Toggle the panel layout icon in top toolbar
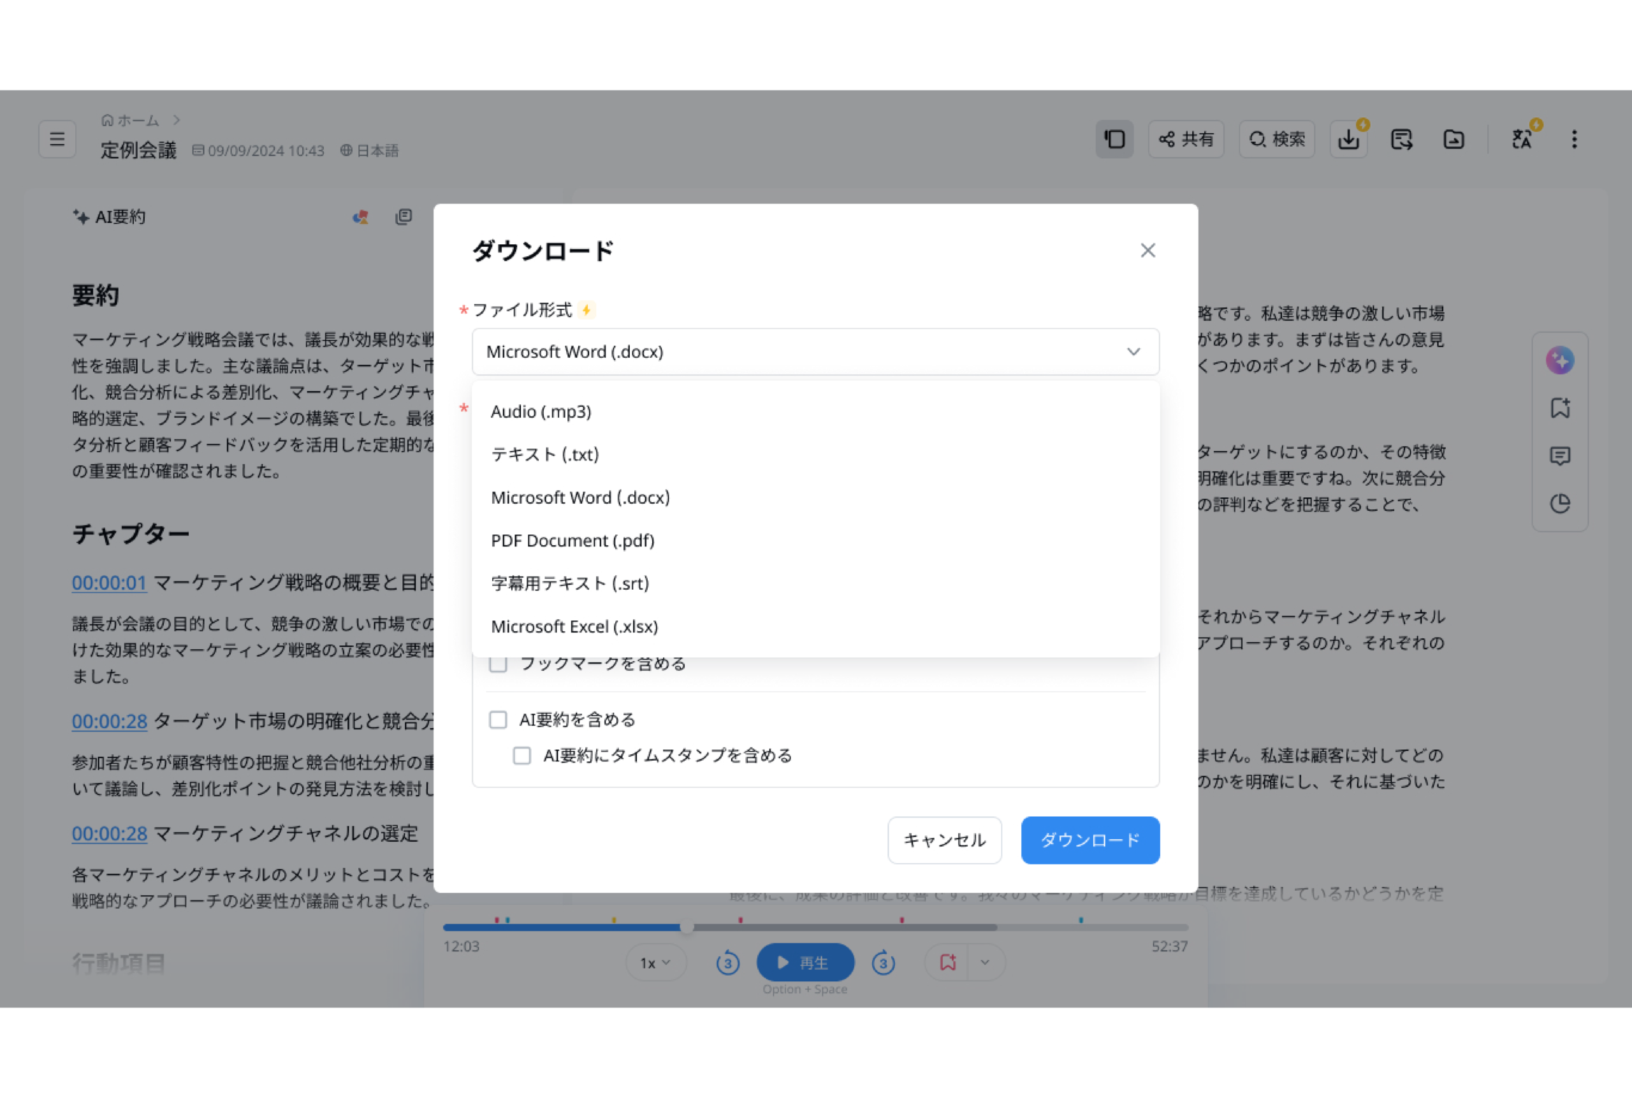Viewport: 1632px width, 1098px height. coord(1114,140)
